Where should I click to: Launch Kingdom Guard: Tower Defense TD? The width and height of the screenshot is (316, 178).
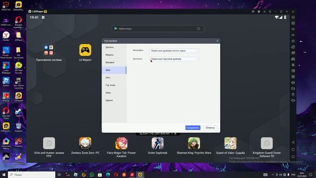tap(267, 143)
